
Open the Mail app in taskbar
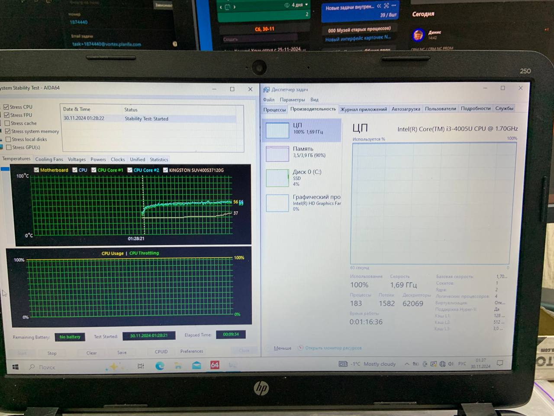[196, 365]
